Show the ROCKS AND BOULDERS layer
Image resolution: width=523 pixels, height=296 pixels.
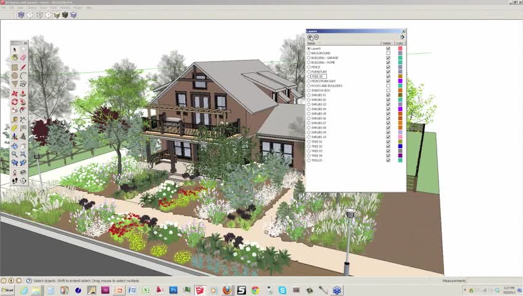tap(389, 86)
